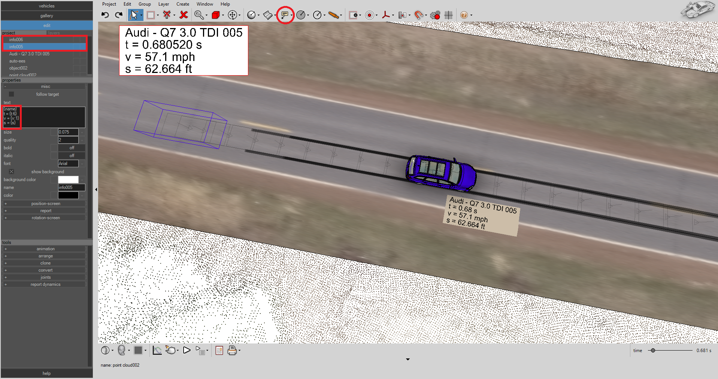
Task: Click the red three-axis icon
Action: (x=386, y=15)
